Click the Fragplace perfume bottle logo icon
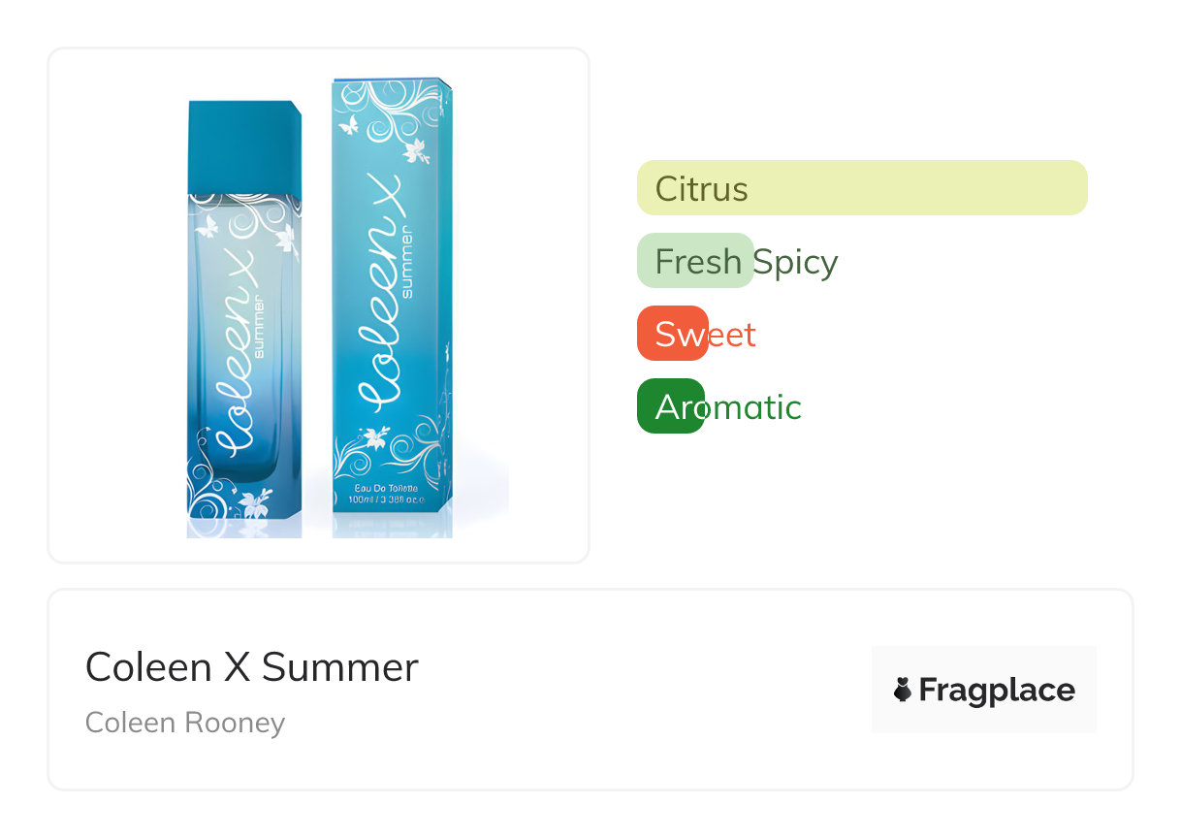Viewport: 1181px width, 838px height. tap(902, 691)
